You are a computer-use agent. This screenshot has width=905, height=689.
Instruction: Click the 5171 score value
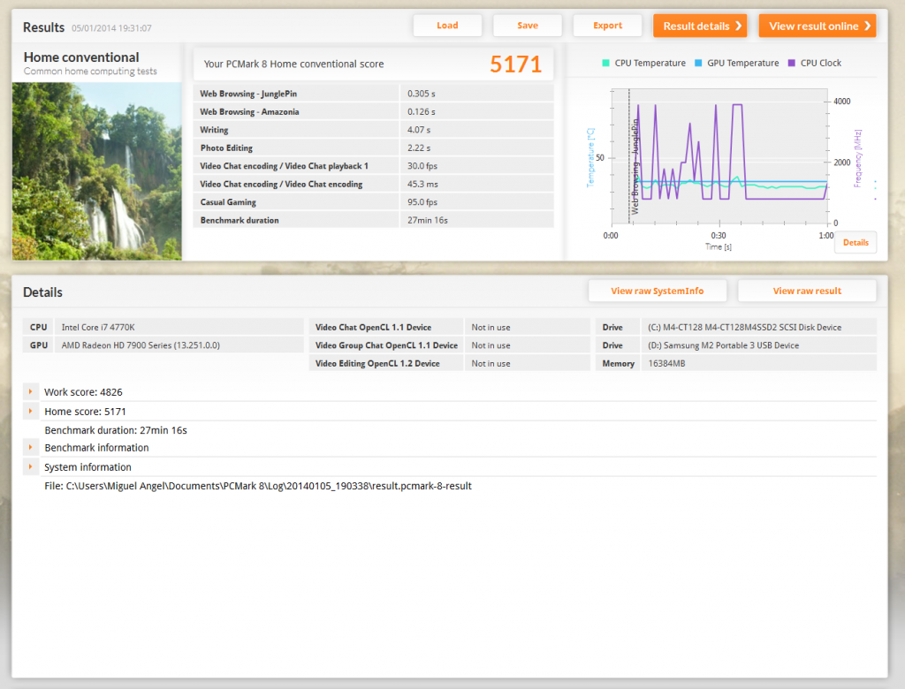point(515,64)
